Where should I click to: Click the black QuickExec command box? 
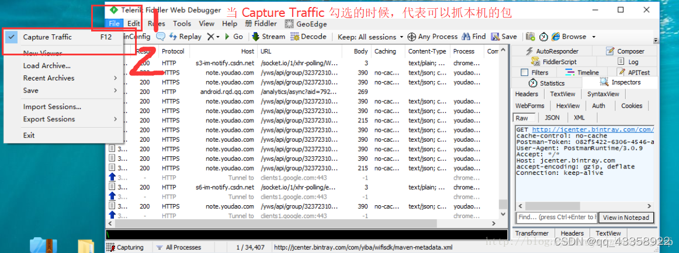307,234
